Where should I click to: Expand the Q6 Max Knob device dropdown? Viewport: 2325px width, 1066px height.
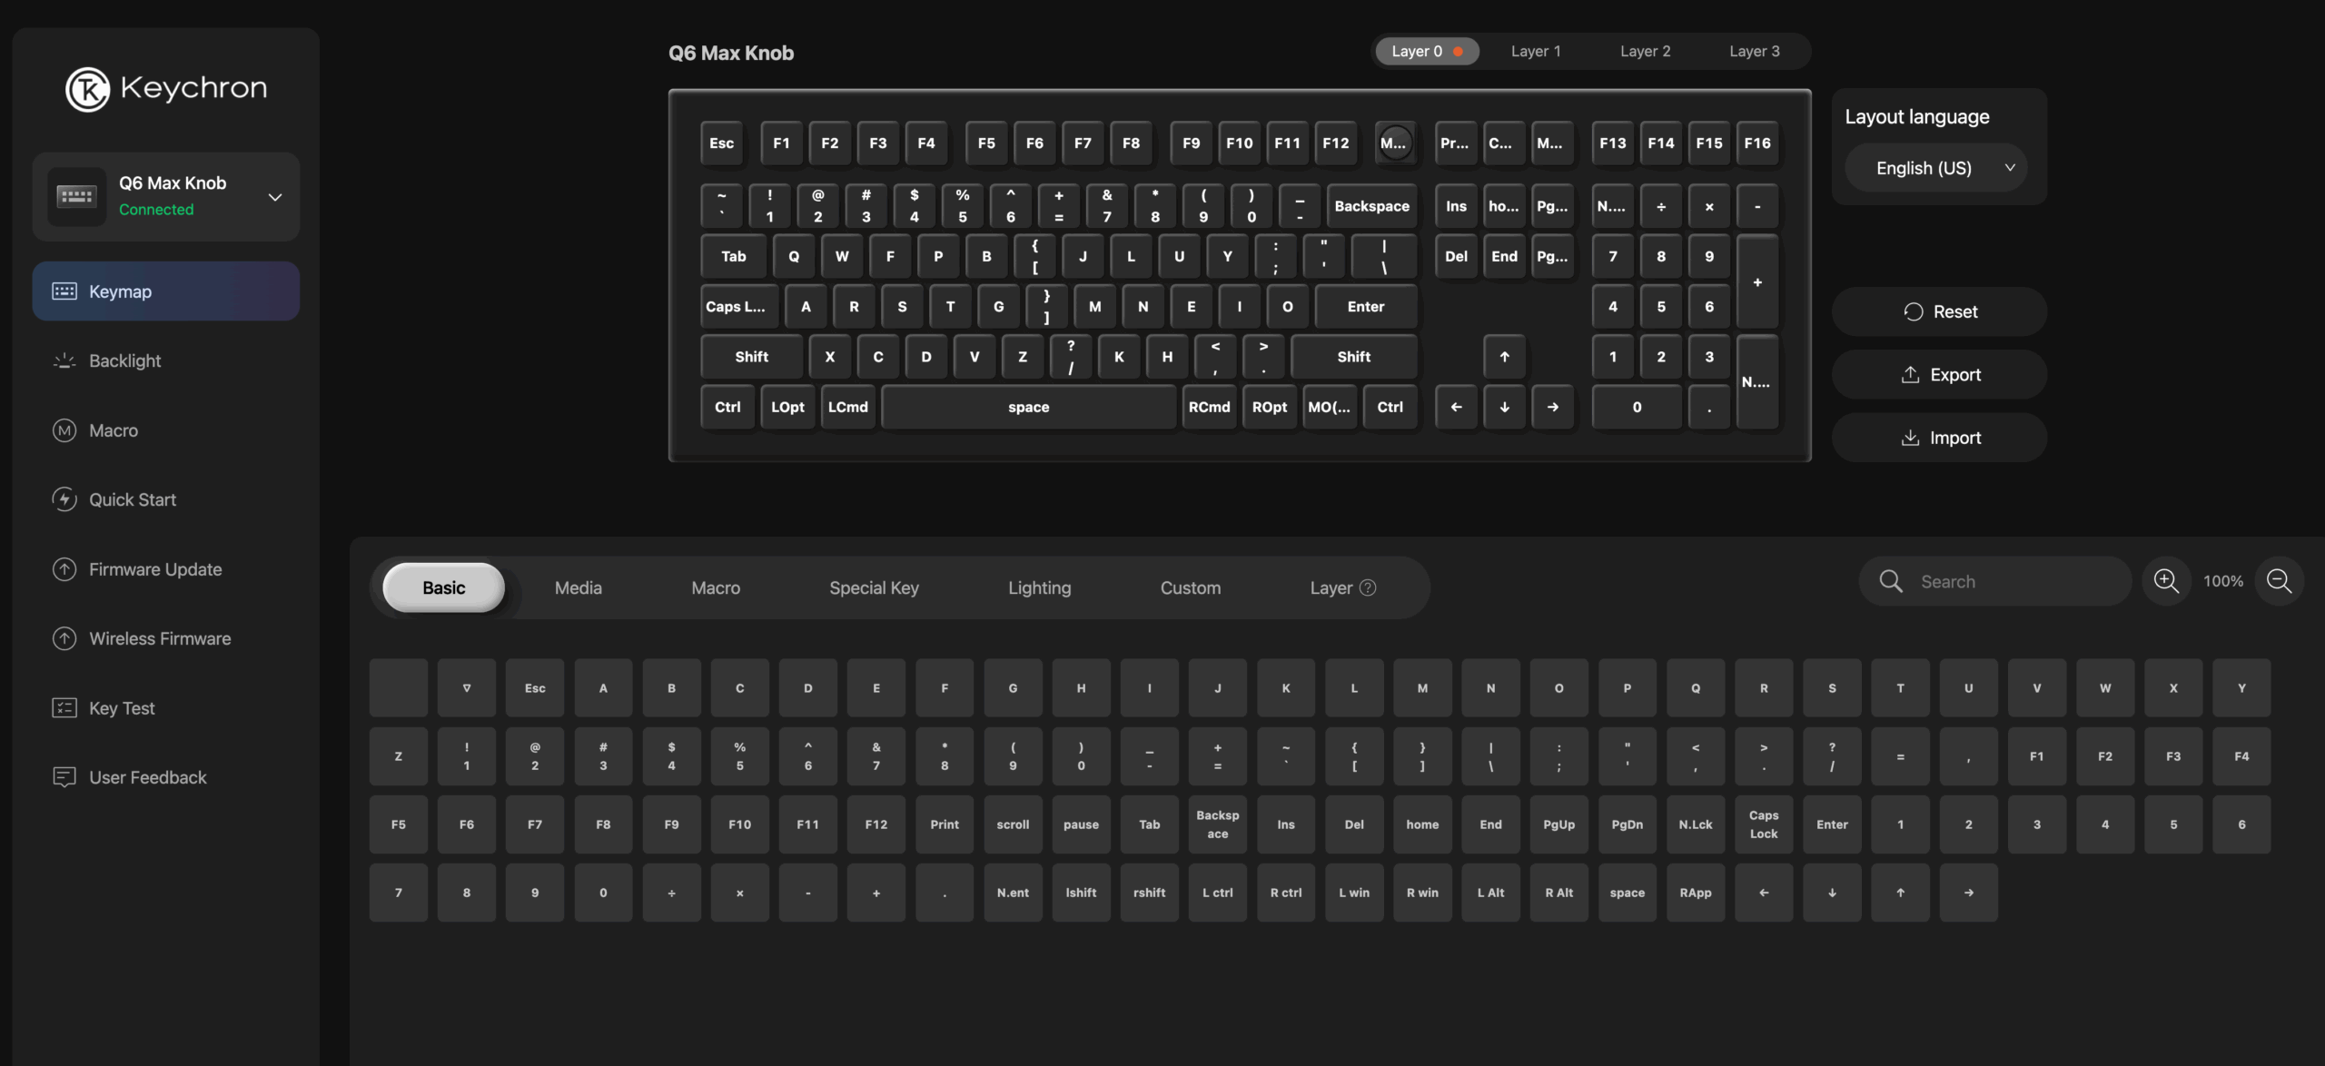[274, 197]
